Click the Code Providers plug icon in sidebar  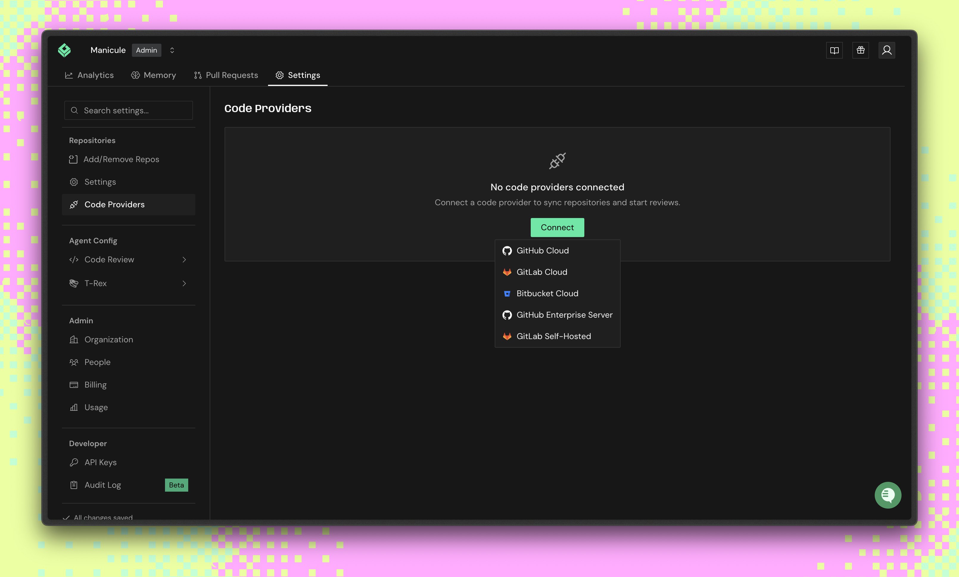(x=74, y=204)
